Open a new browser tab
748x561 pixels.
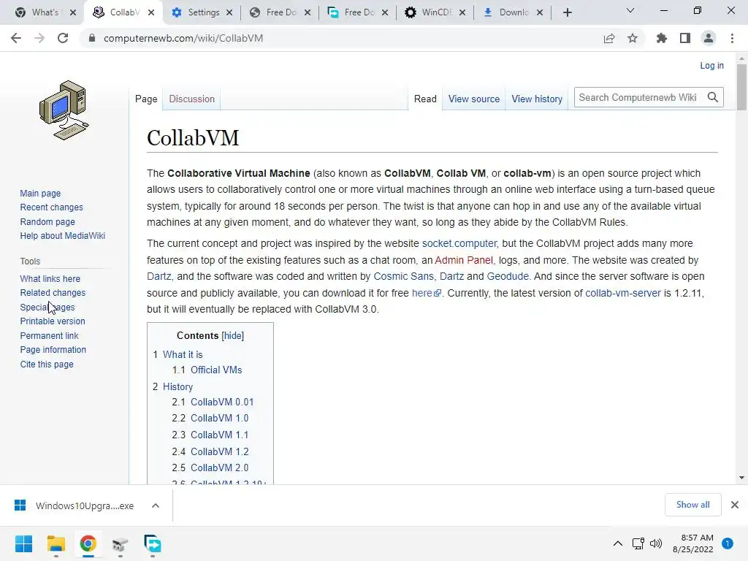click(x=567, y=12)
